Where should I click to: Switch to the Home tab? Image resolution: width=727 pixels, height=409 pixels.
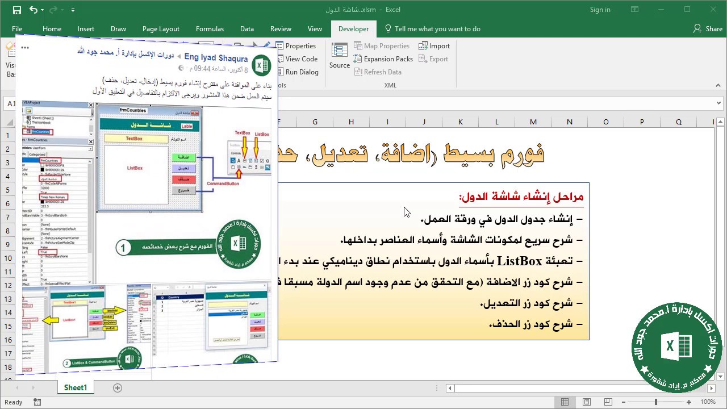52,29
